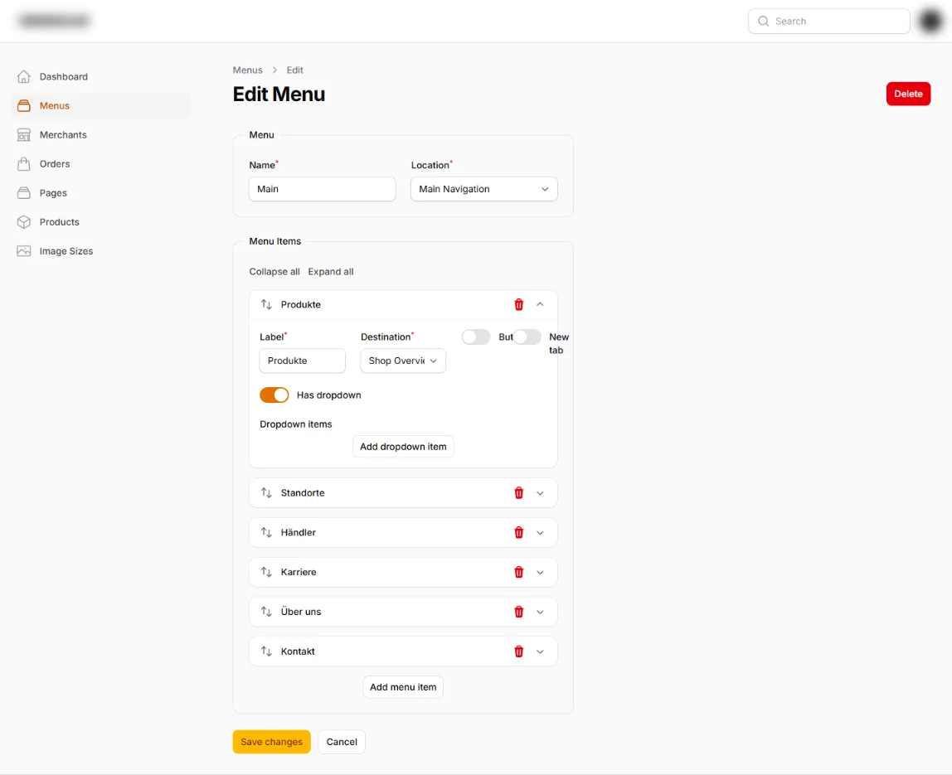Remove the Karriere item with trash icon
The height and width of the screenshot is (775, 952).
(x=518, y=572)
